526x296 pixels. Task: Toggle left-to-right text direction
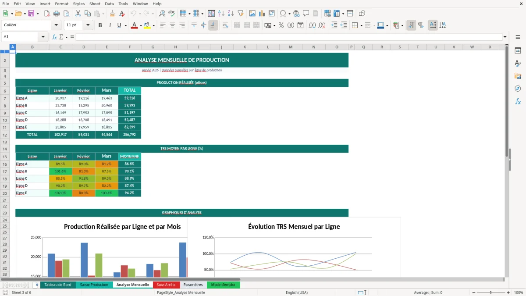coord(411,25)
